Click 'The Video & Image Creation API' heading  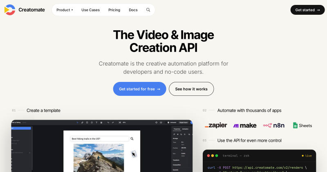click(163, 41)
